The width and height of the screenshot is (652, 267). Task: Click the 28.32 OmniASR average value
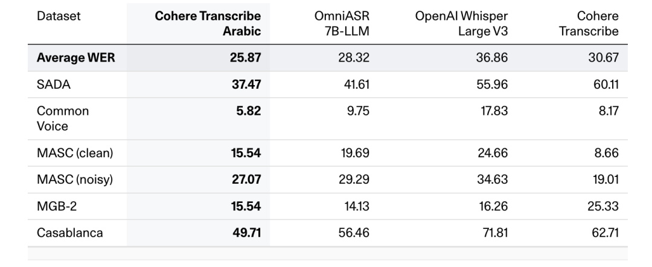click(x=354, y=58)
